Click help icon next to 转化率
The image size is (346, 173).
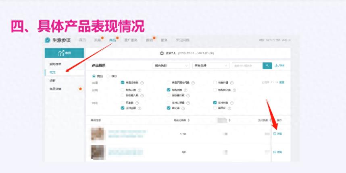[183, 108]
